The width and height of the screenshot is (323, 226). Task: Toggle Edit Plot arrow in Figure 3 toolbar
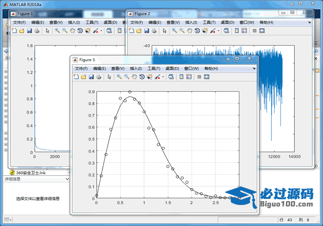click(109, 77)
